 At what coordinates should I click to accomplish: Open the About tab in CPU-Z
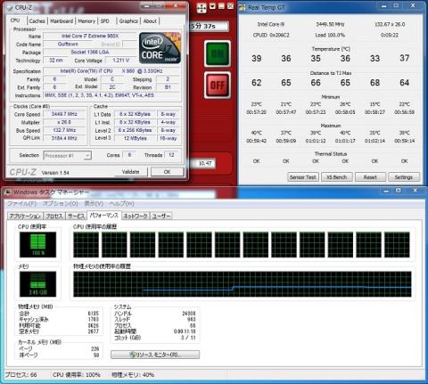coord(150,21)
